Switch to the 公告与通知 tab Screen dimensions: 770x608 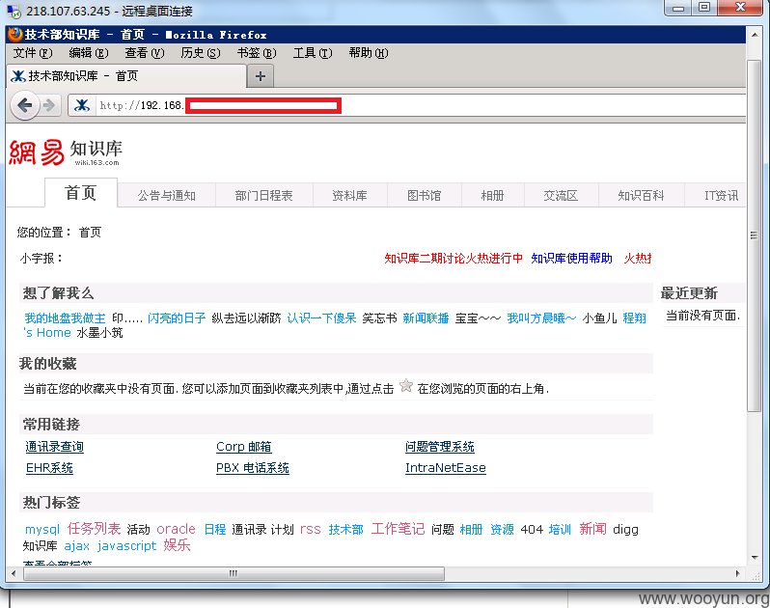[x=167, y=196]
